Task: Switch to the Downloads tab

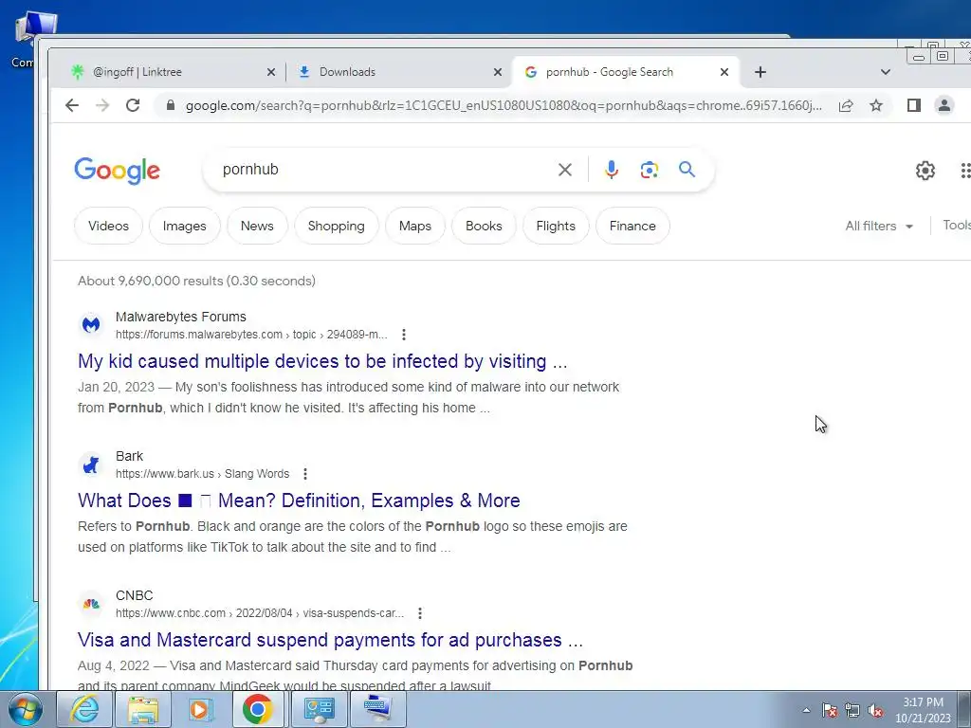Action: point(397,72)
